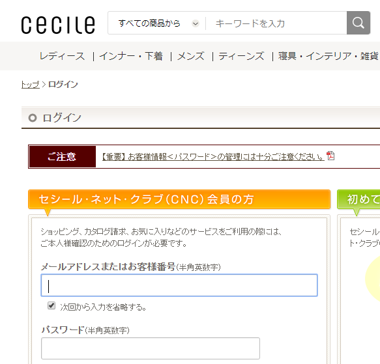Click the パスワード input field
This screenshot has height=364, width=380.
(x=151, y=348)
